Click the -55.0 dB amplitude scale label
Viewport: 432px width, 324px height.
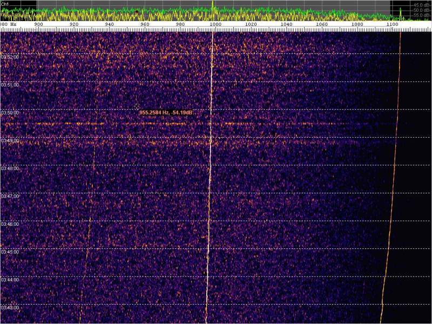(421, 16)
